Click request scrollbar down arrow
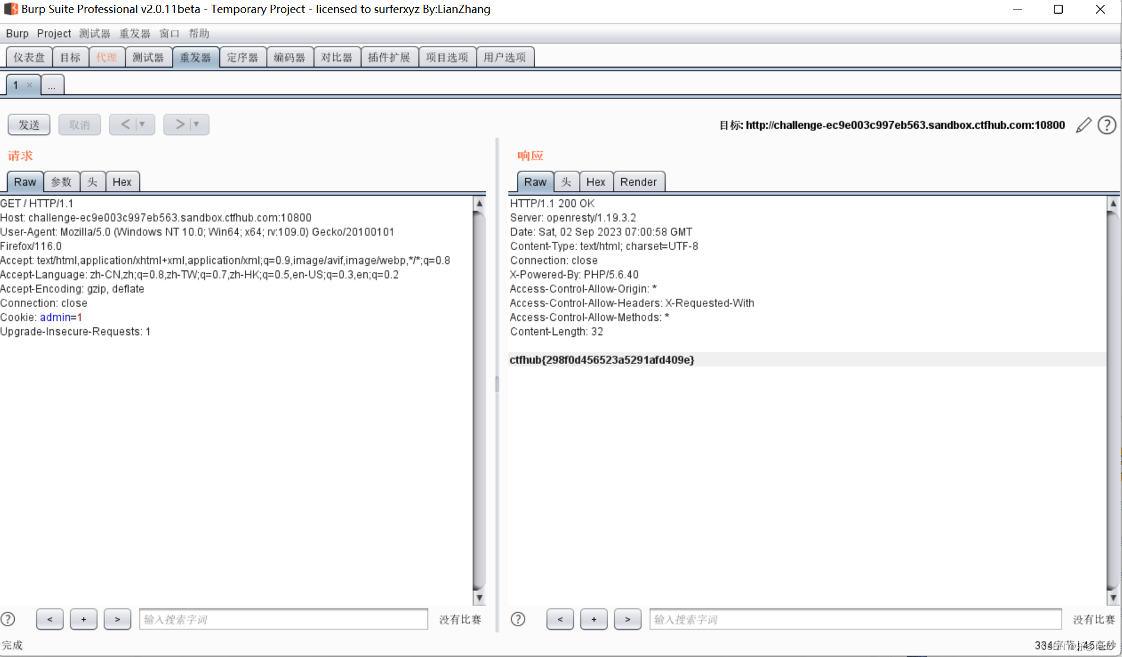This screenshot has height=657, width=1122. coord(480,598)
